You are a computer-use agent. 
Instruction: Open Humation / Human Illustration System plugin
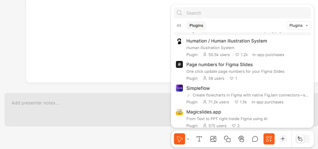[x=226, y=41]
